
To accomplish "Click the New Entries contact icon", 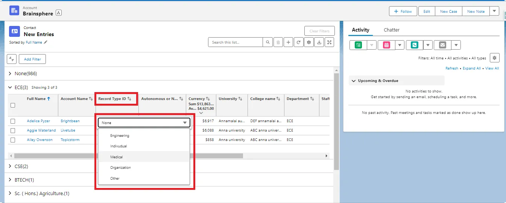I will point(14,31).
